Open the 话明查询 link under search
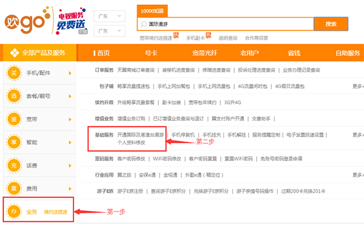 tap(228, 38)
